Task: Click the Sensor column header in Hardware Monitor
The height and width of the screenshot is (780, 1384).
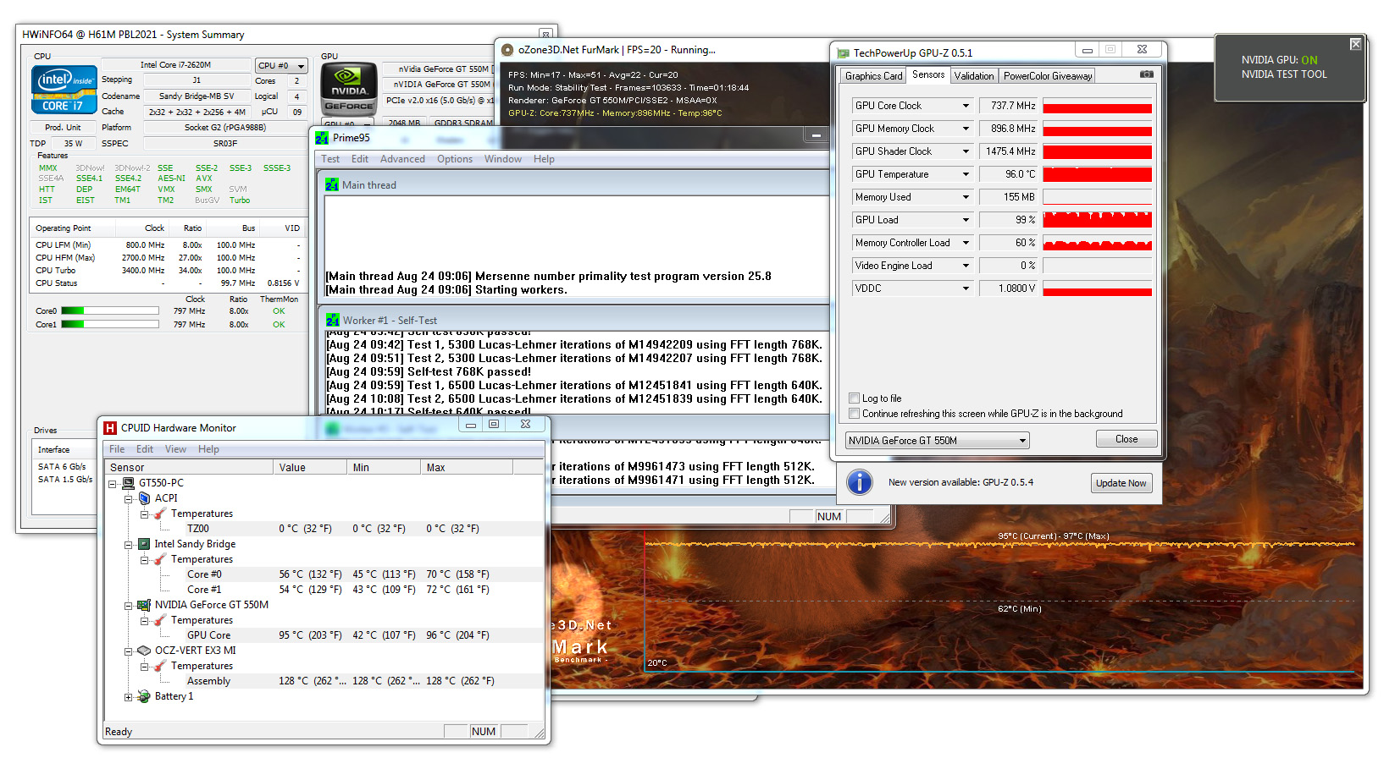Action: (189, 467)
